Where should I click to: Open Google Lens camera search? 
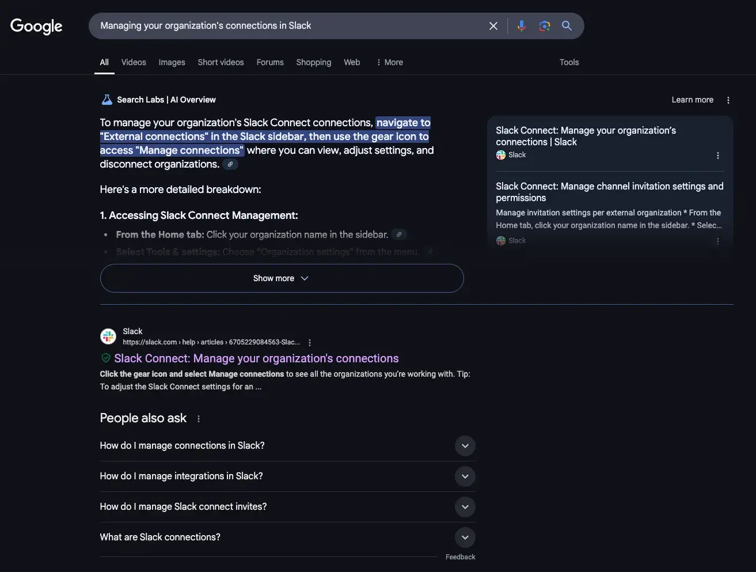(544, 25)
